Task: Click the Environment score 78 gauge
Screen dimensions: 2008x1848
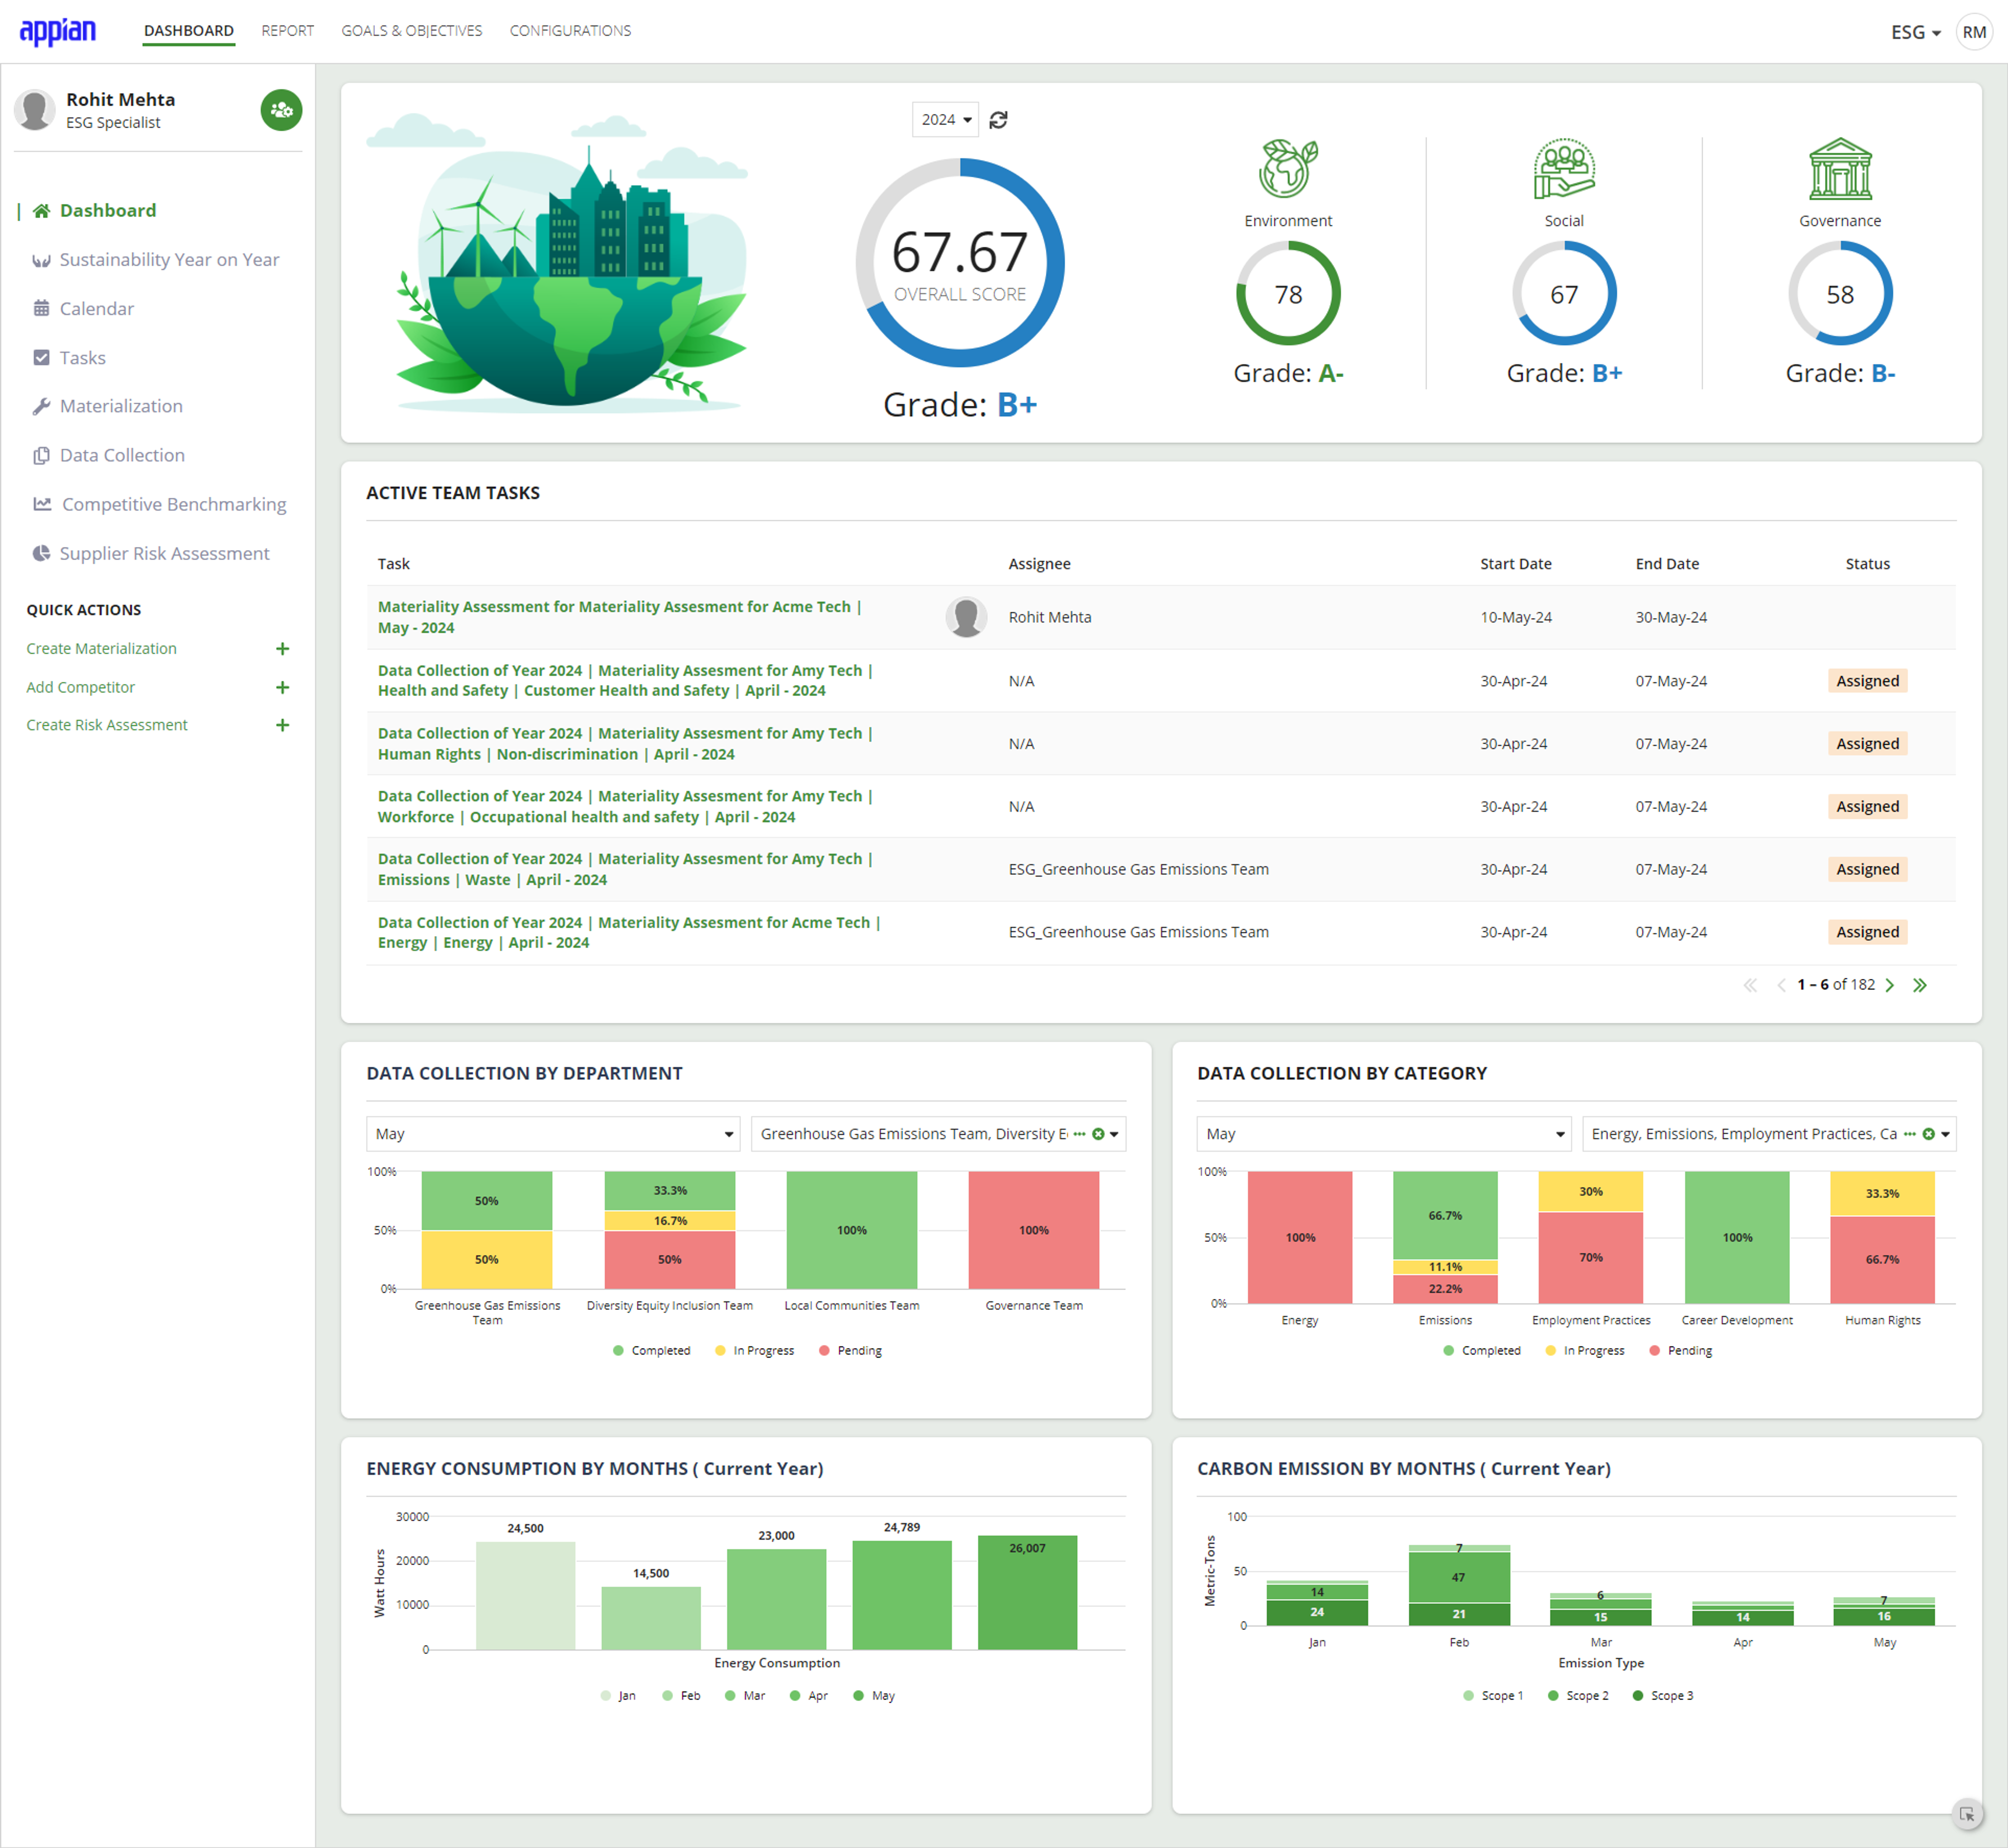Action: point(1288,294)
